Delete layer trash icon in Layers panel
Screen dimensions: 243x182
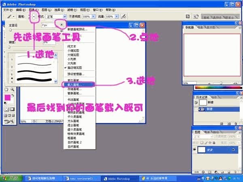(235, 172)
